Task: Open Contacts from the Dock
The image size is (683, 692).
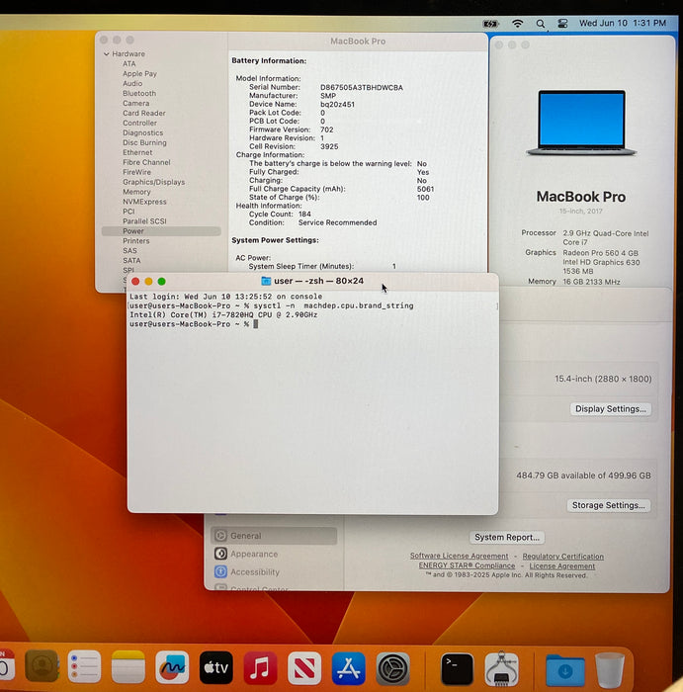Action: (42, 666)
